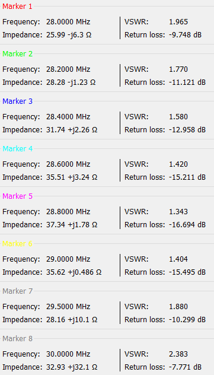Select the Marker 5 group title
The height and width of the screenshot is (375, 214).
(17, 196)
